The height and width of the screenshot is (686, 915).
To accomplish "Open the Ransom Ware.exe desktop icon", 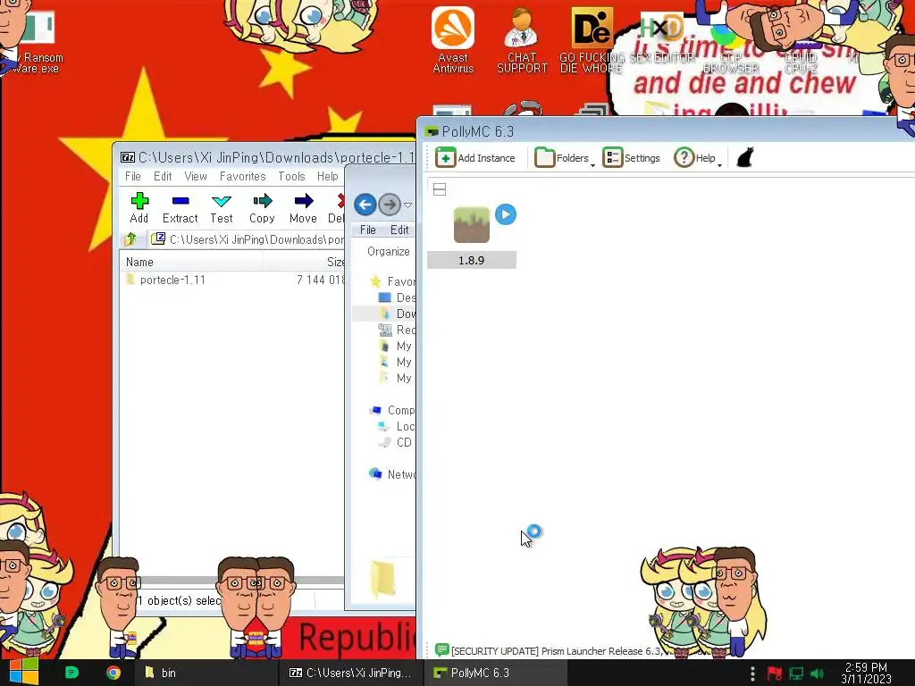I will tap(35, 41).
